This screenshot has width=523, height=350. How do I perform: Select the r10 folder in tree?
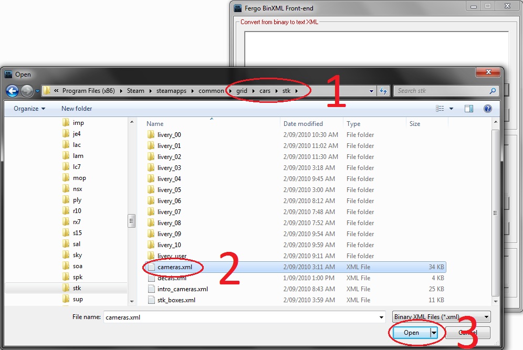pos(77,211)
